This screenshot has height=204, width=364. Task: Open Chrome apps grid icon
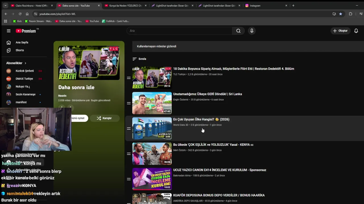(5, 21)
